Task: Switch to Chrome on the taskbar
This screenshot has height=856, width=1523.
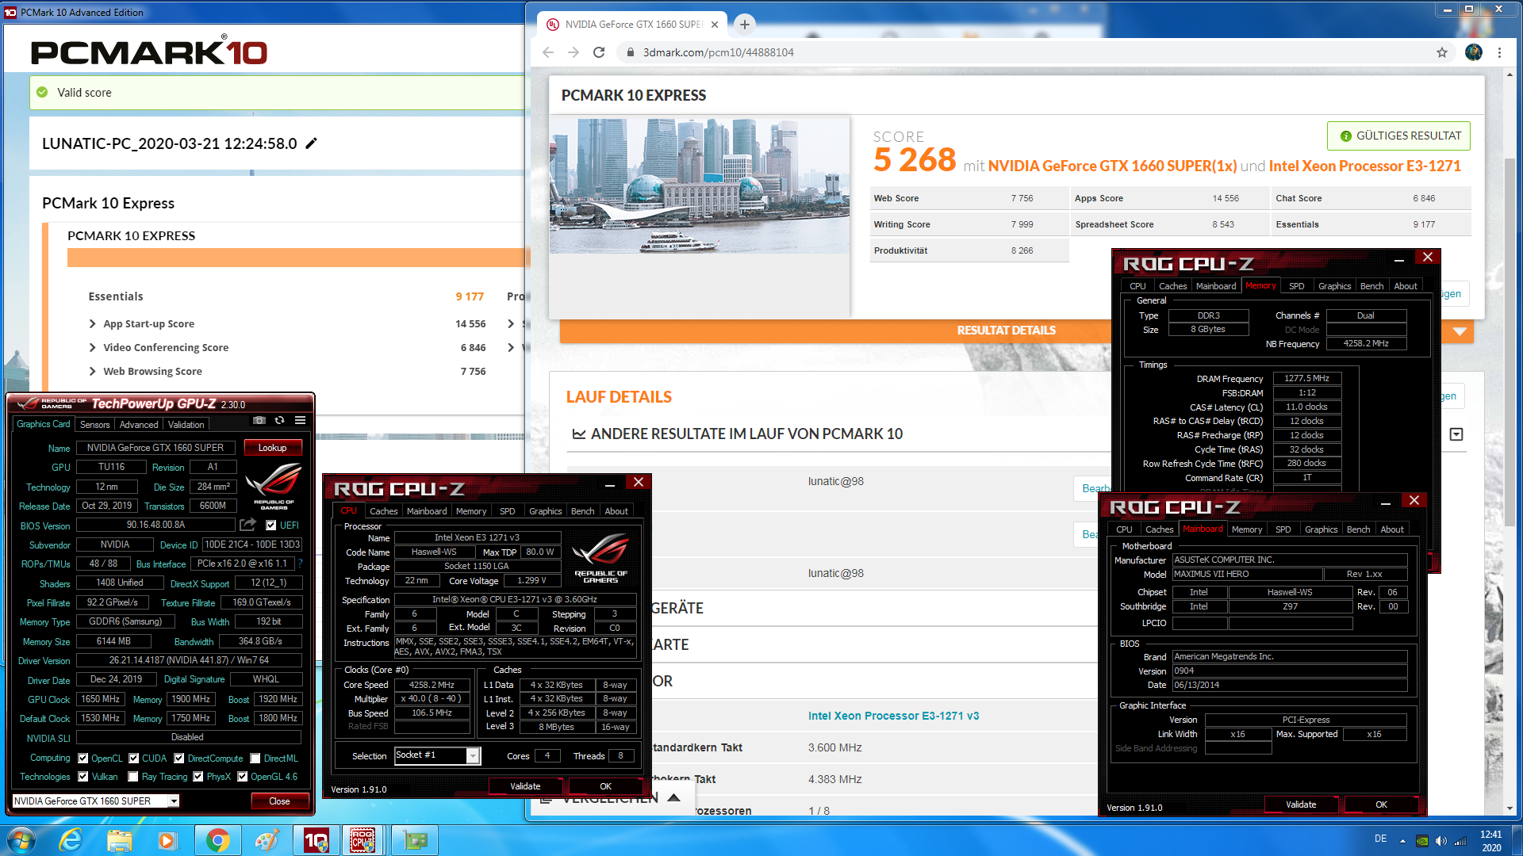Action: click(x=217, y=840)
